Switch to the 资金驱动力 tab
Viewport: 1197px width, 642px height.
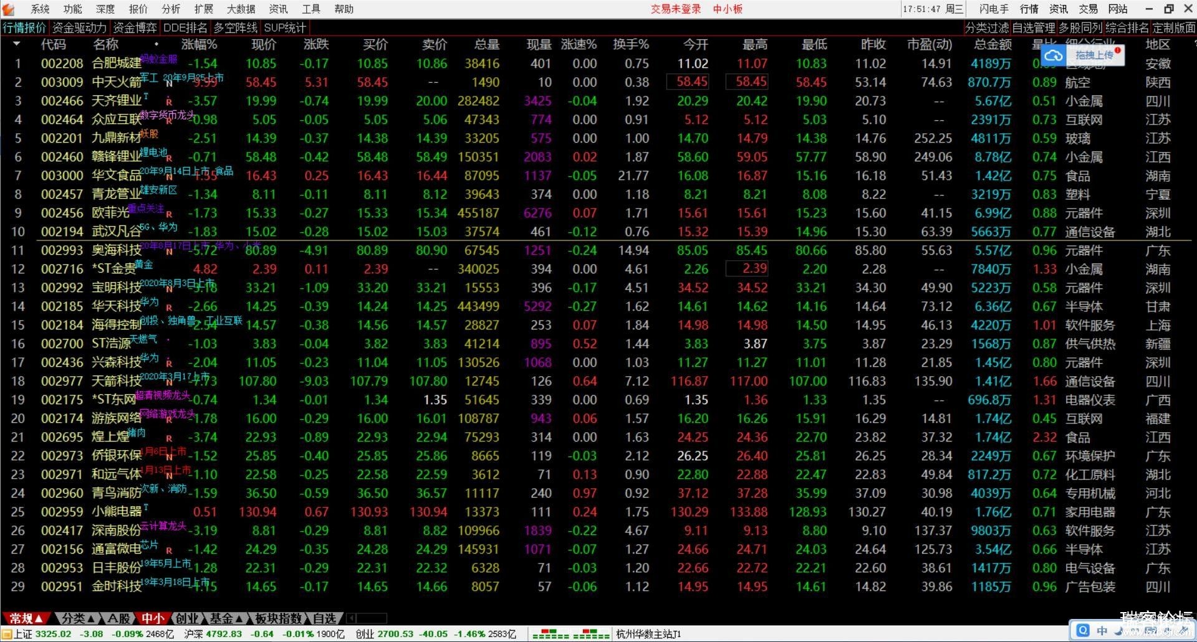[79, 28]
